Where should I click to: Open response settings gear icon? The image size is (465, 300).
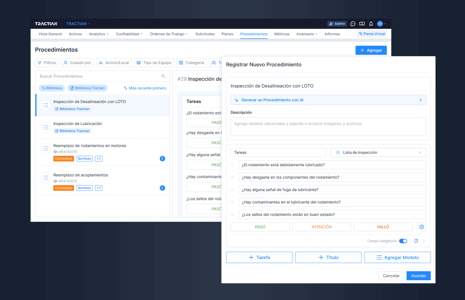point(421,227)
